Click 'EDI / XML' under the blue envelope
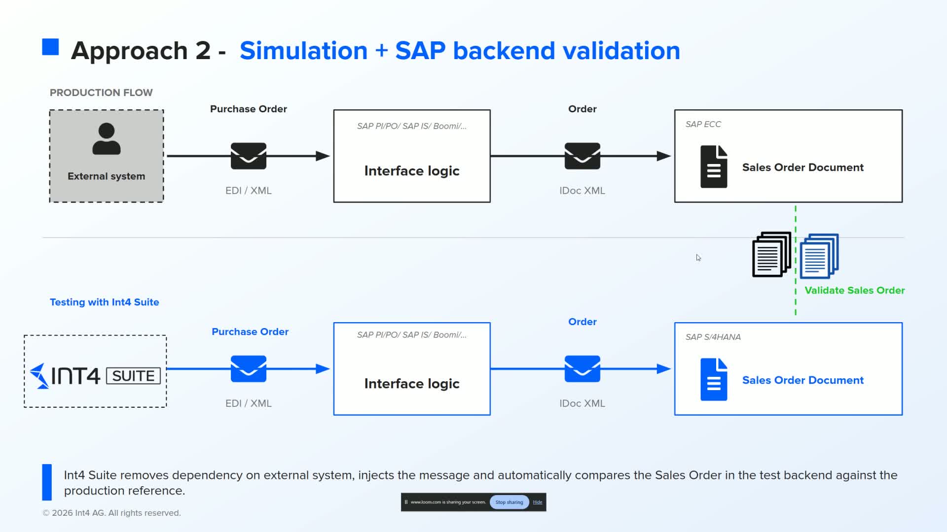Screen dimensions: 947x532 (x=249, y=403)
